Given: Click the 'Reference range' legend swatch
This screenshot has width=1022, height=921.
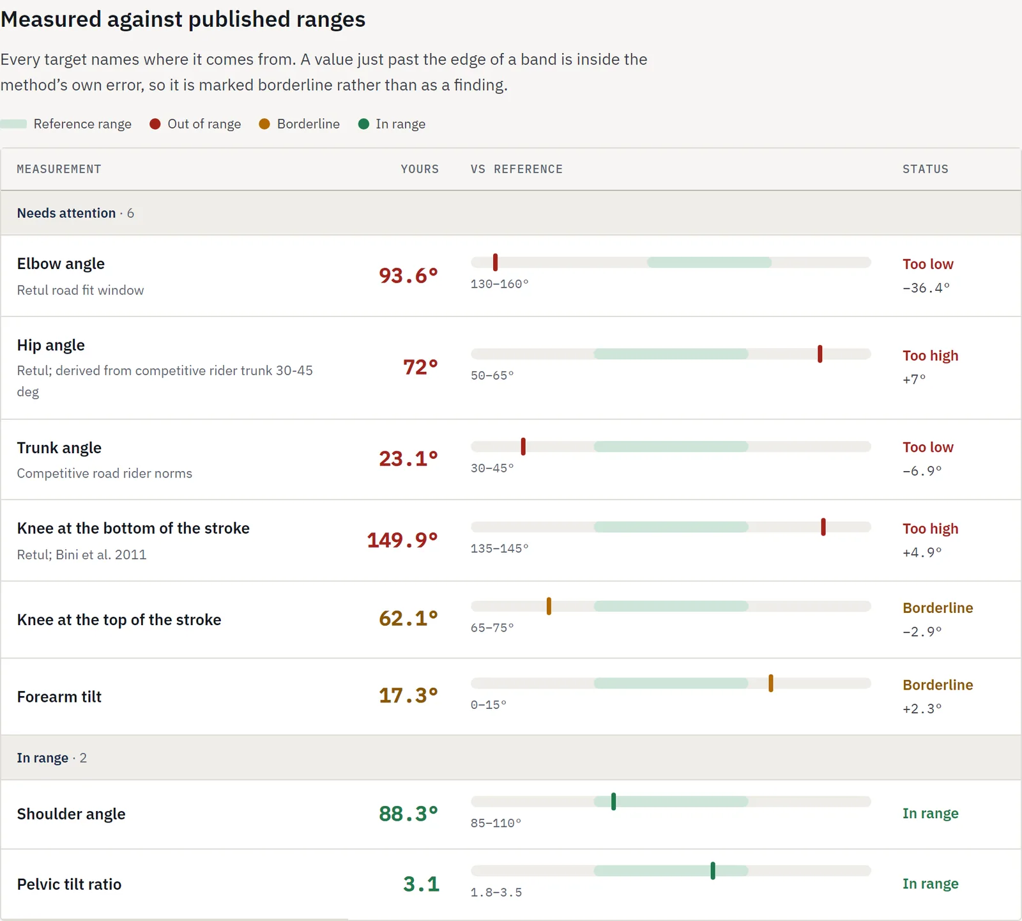Looking at the screenshot, I should point(13,124).
